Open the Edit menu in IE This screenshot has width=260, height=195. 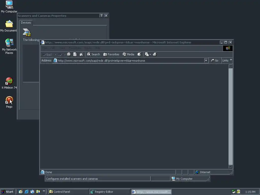[53, 48]
